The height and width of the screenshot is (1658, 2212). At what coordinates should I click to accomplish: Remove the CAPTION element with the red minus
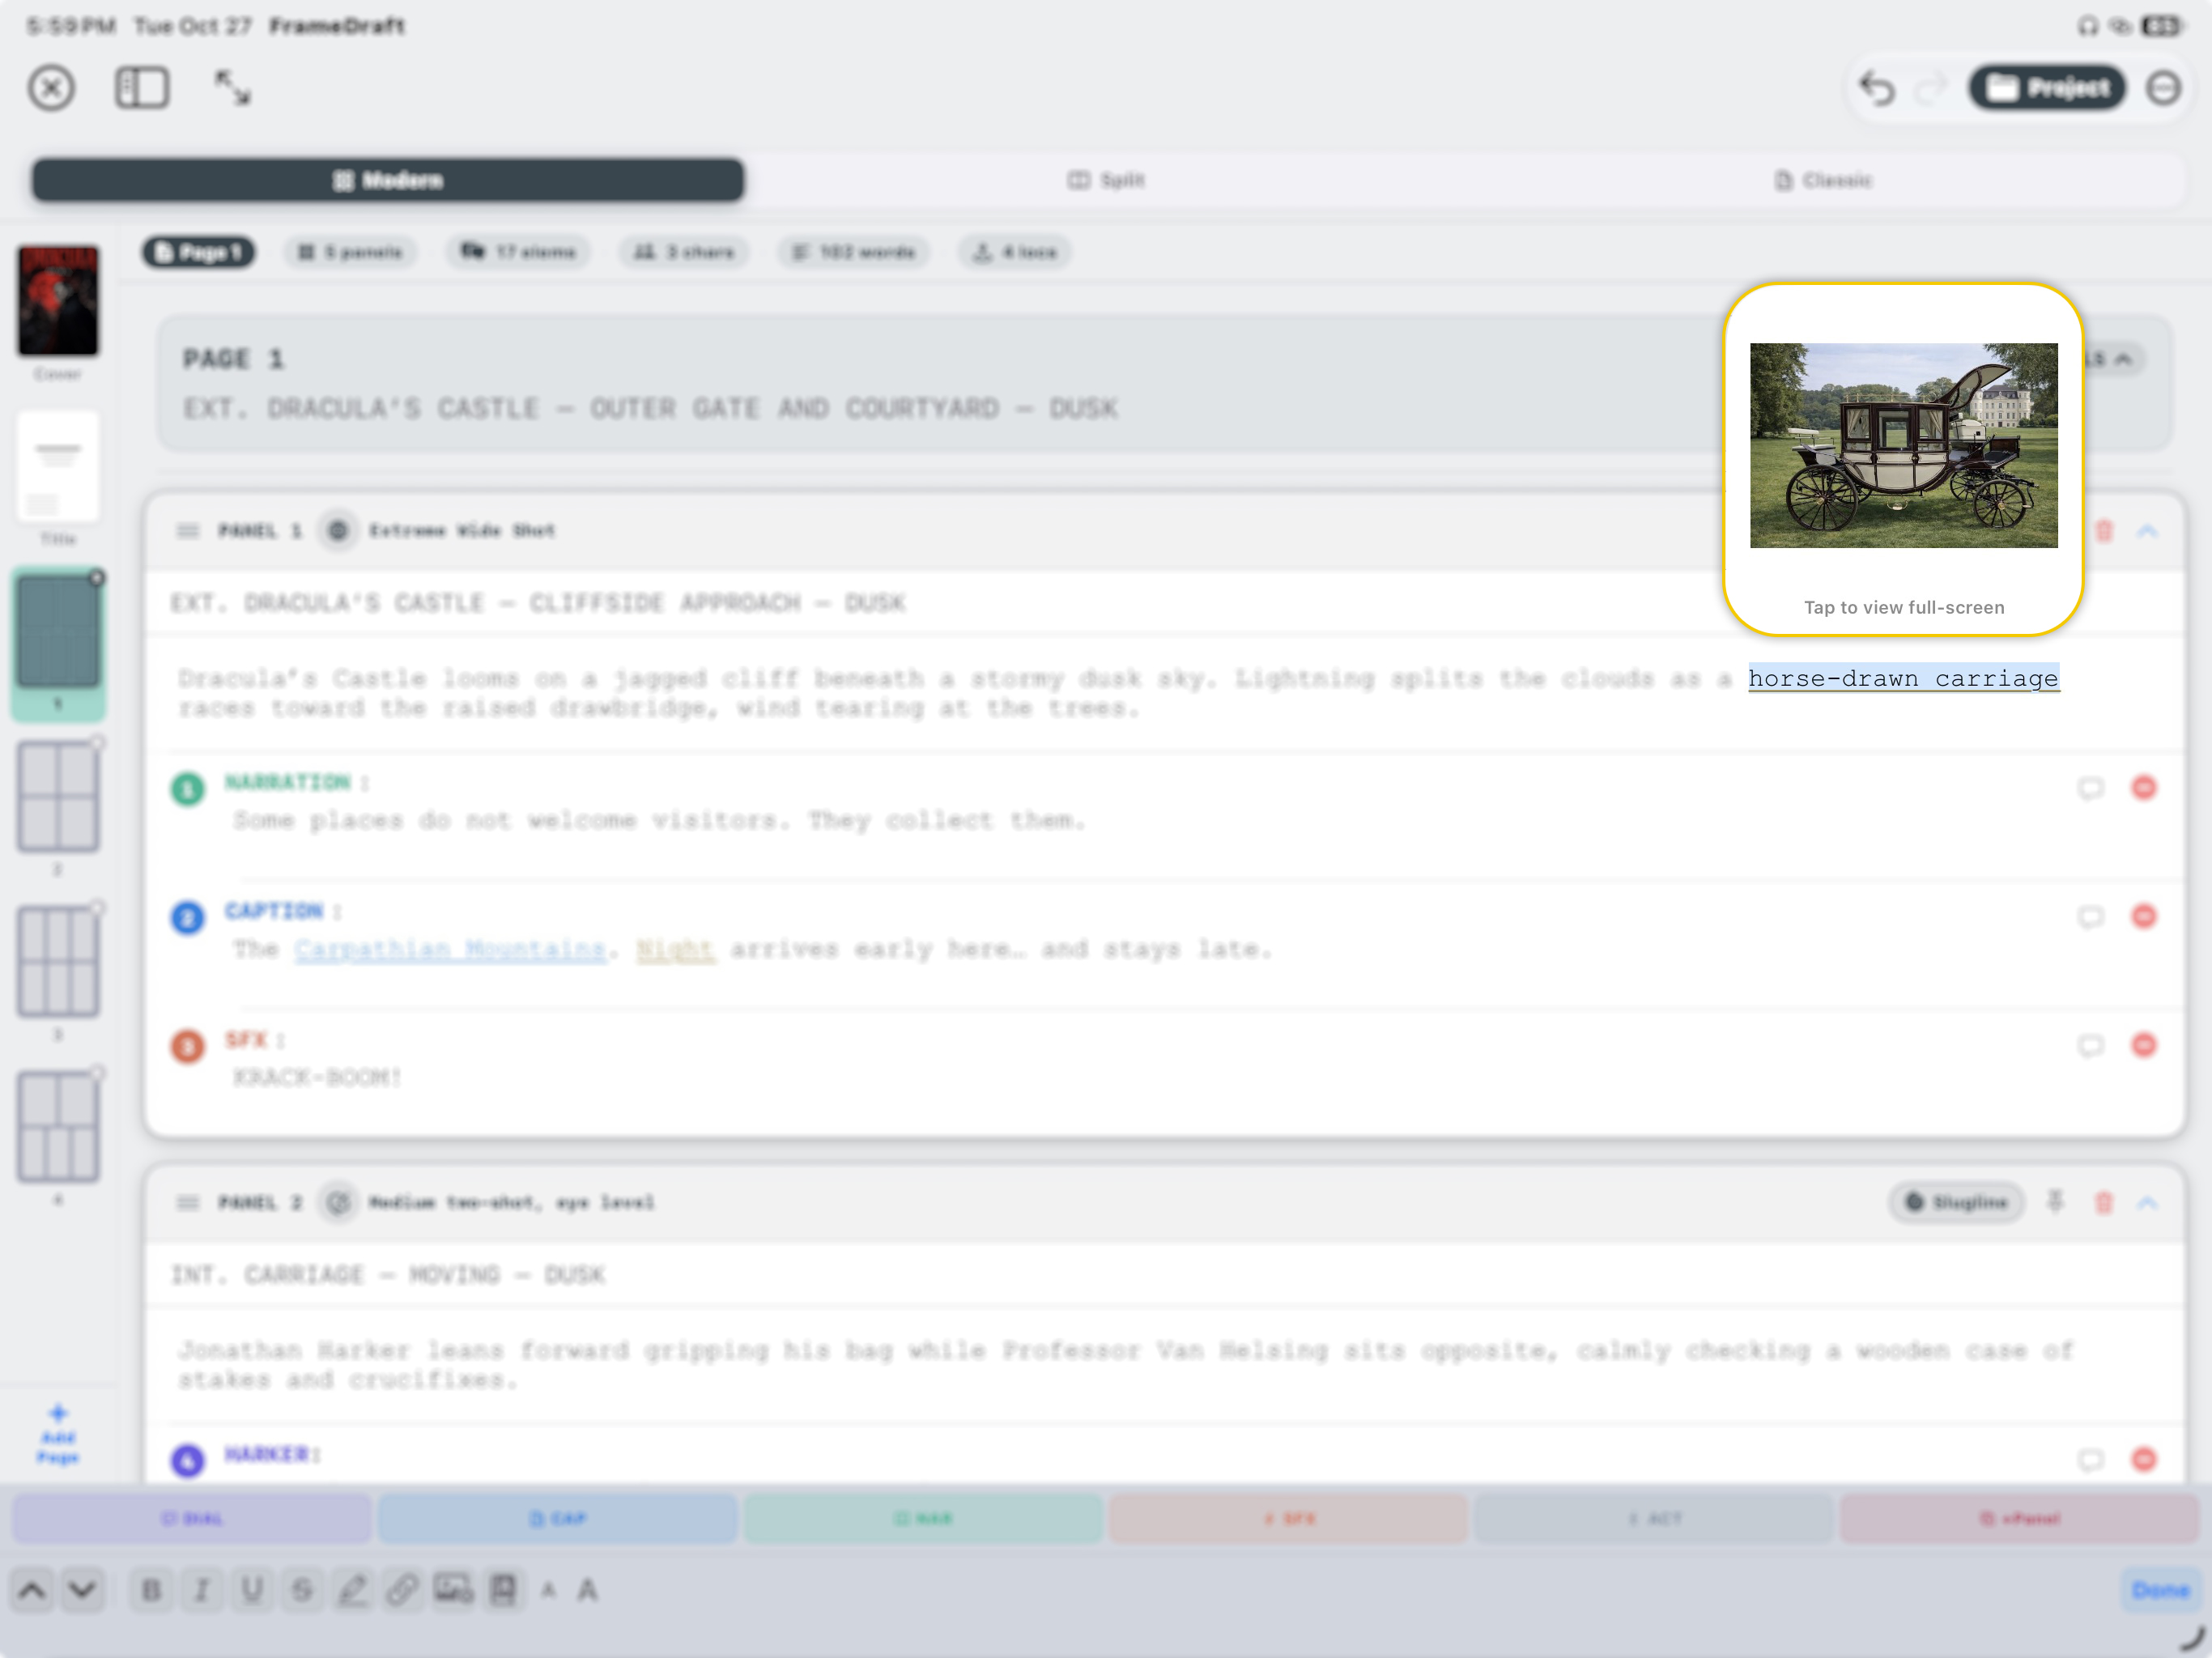pyautogui.click(x=2144, y=916)
